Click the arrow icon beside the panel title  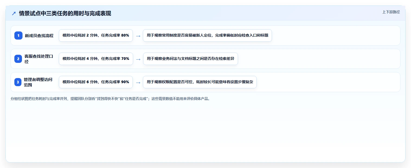[14, 13]
